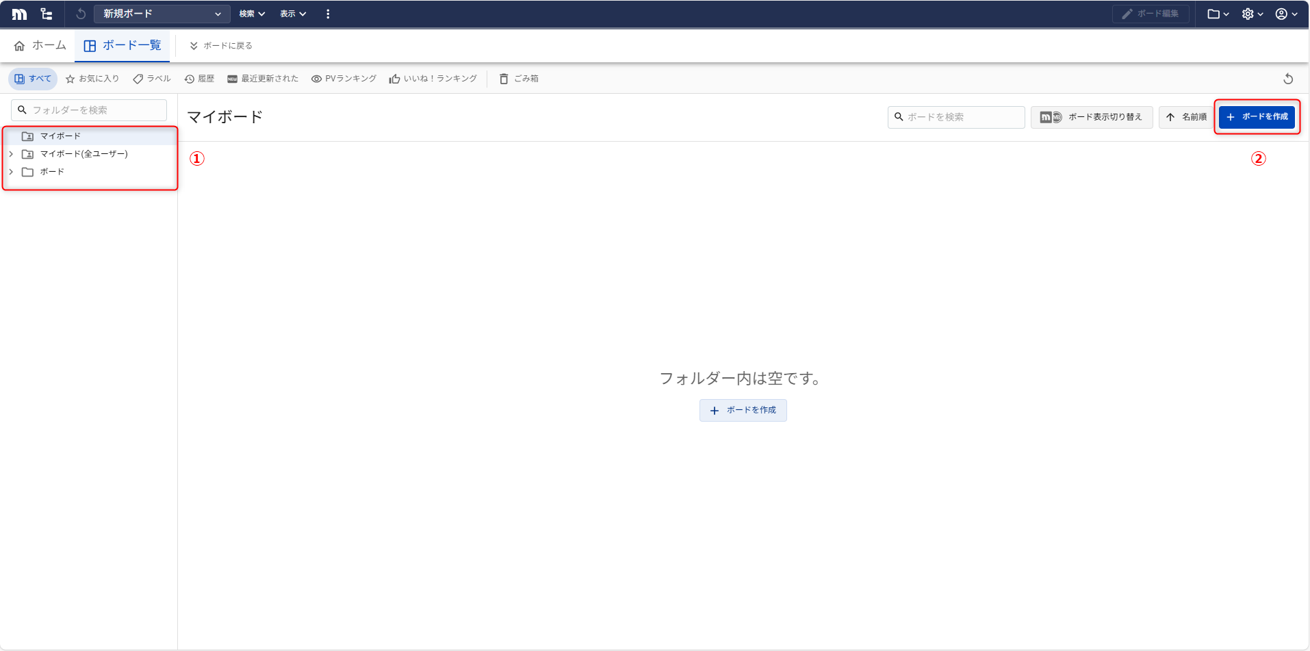Open the ごみ箱 trash view
This screenshot has width=1310, height=651.
pos(519,79)
